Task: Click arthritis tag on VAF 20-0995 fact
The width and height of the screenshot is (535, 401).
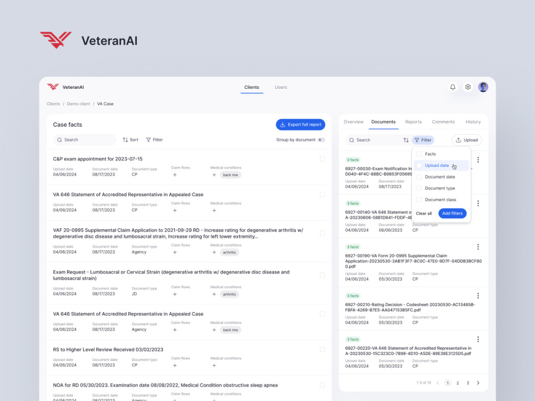Action: tap(230, 252)
